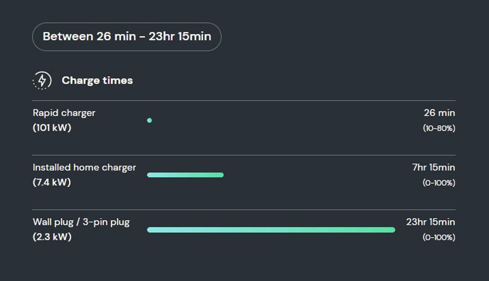Screen dimensions: 489x281
Task: Click the (2.3 kW) power rating text
Action: pos(52,237)
